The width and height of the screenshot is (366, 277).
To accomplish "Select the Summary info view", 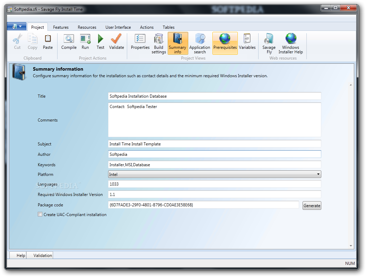I will click(178, 43).
